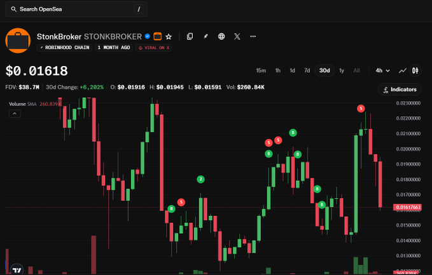Click the blue verified checkmark badge
Image resolution: width=432 pixels, height=275 pixels.
(x=148, y=36)
